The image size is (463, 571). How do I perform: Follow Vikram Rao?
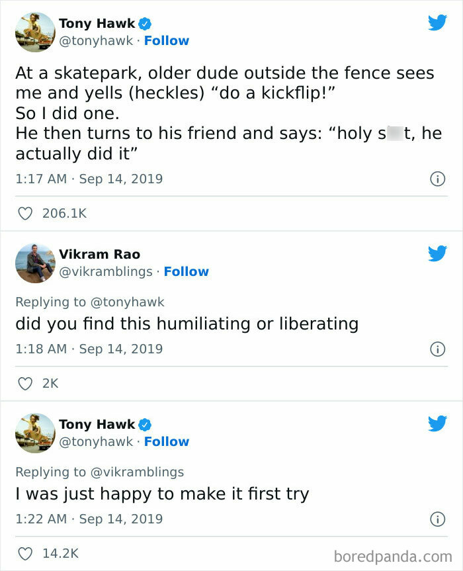click(x=187, y=271)
